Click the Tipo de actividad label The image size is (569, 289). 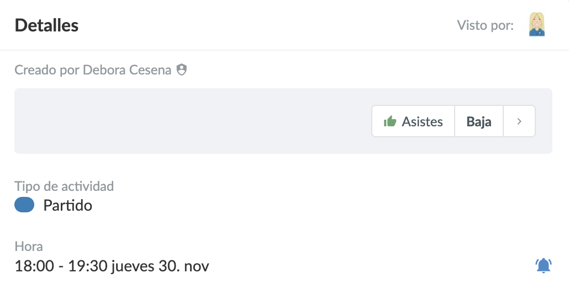pos(64,186)
